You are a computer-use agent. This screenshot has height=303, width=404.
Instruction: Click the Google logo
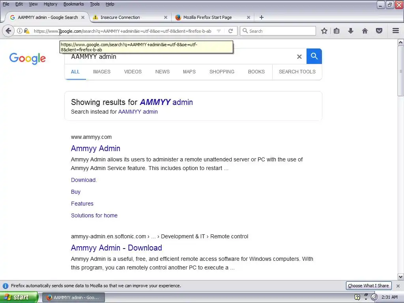pyautogui.click(x=28, y=58)
